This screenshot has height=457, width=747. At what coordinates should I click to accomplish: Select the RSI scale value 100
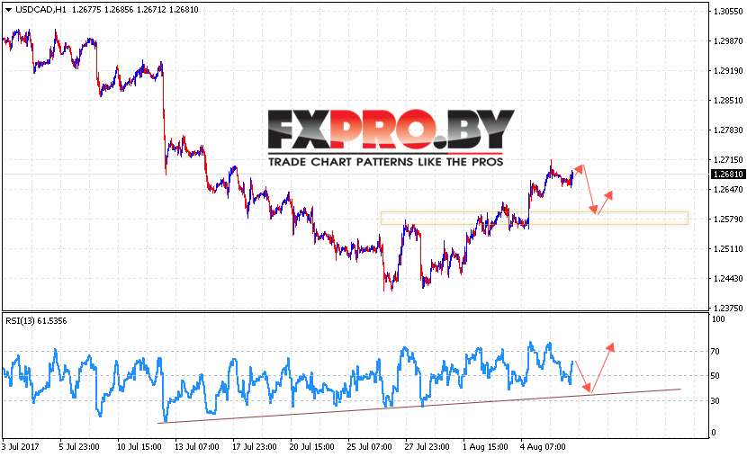(718, 319)
